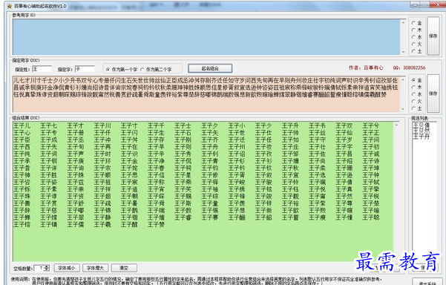Click the name 王子金 in results
Viewport: 446px width, 285px height.
coord(129,161)
